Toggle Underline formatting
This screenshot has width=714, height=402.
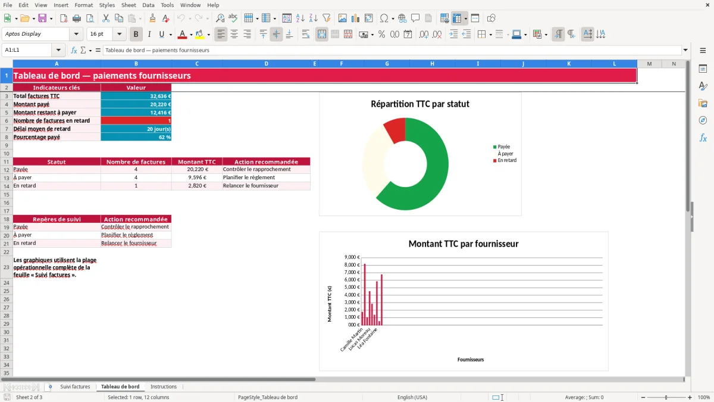[x=162, y=35]
